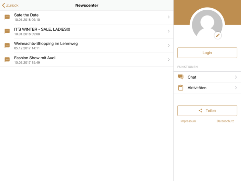The width and height of the screenshot is (241, 181).
Task: Click the date 10.01.2018 09:10
Action: click(x=27, y=20)
